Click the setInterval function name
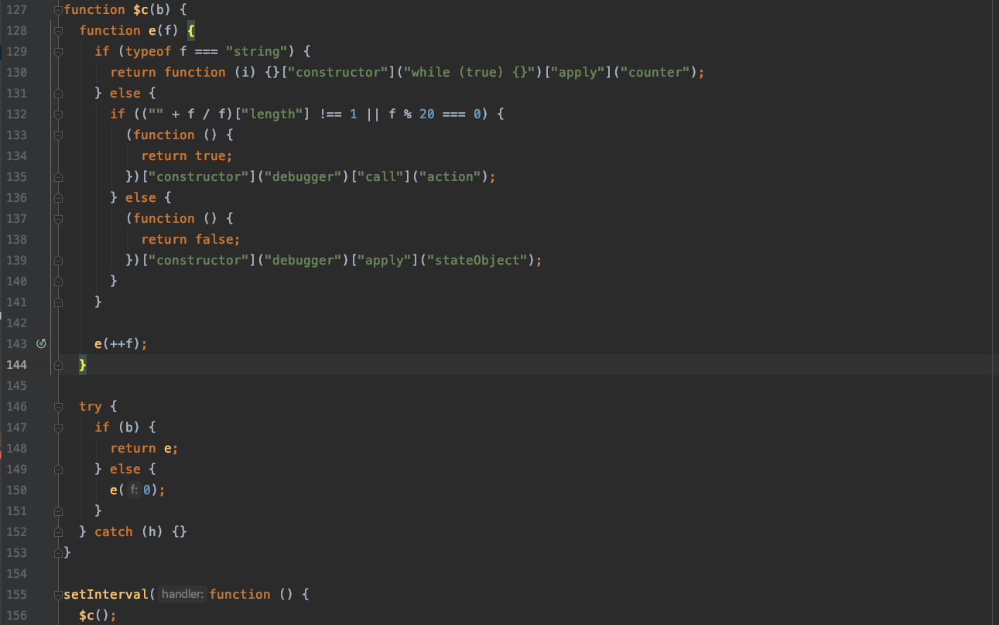The width and height of the screenshot is (999, 625). [106, 595]
